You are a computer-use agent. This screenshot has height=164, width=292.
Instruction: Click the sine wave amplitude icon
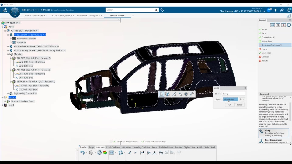click(x=161, y=153)
